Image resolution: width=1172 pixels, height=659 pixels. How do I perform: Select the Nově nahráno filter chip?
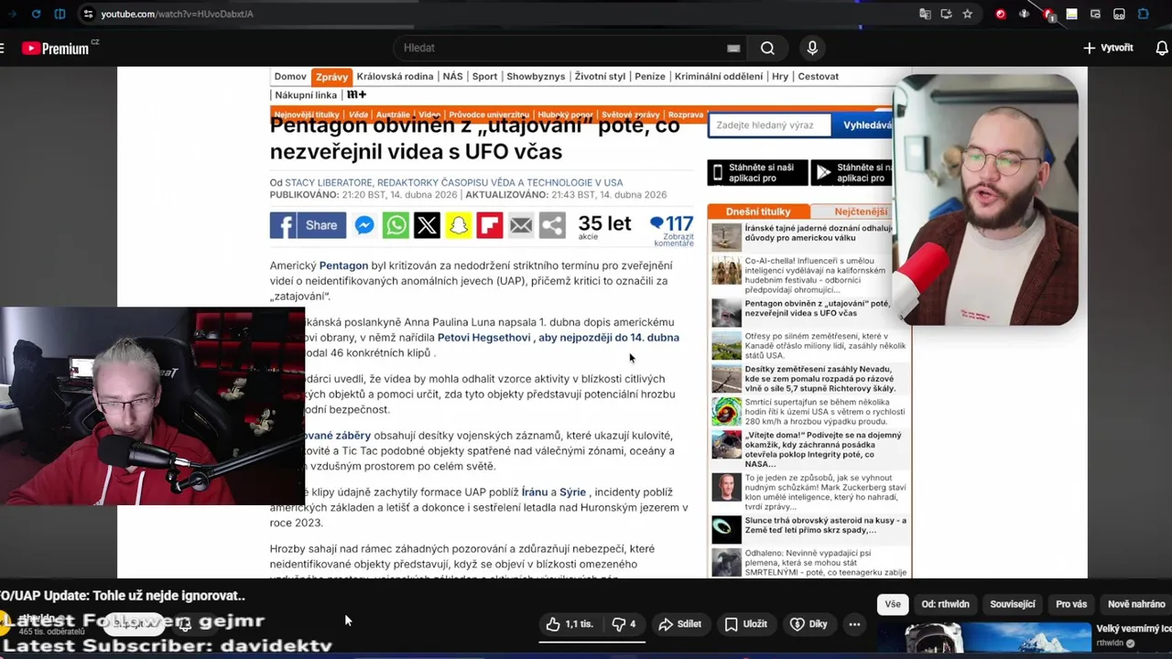(x=1135, y=604)
